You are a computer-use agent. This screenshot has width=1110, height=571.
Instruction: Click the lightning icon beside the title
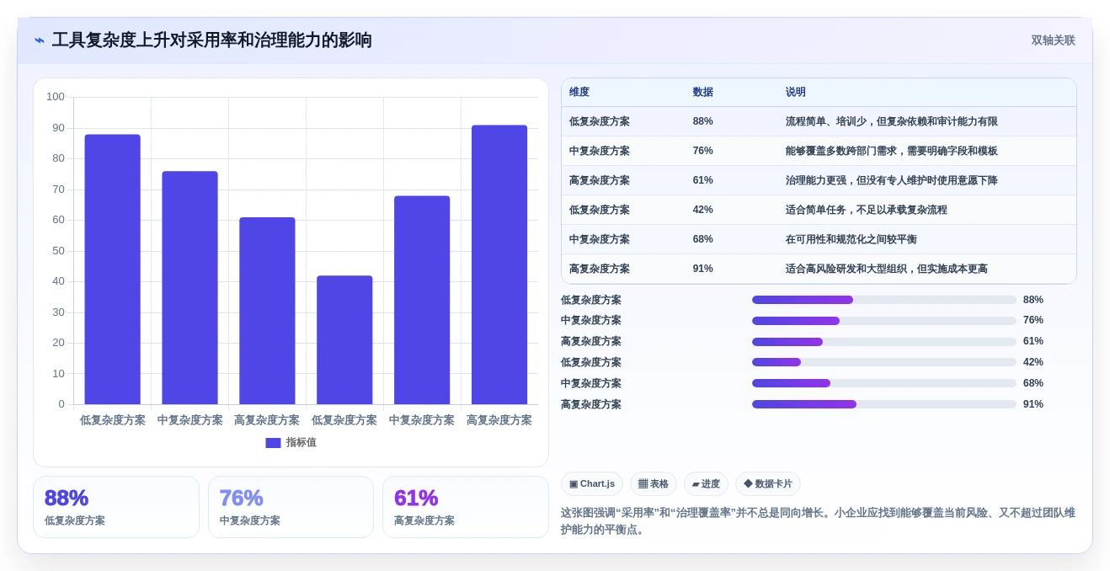[x=40, y=40]
